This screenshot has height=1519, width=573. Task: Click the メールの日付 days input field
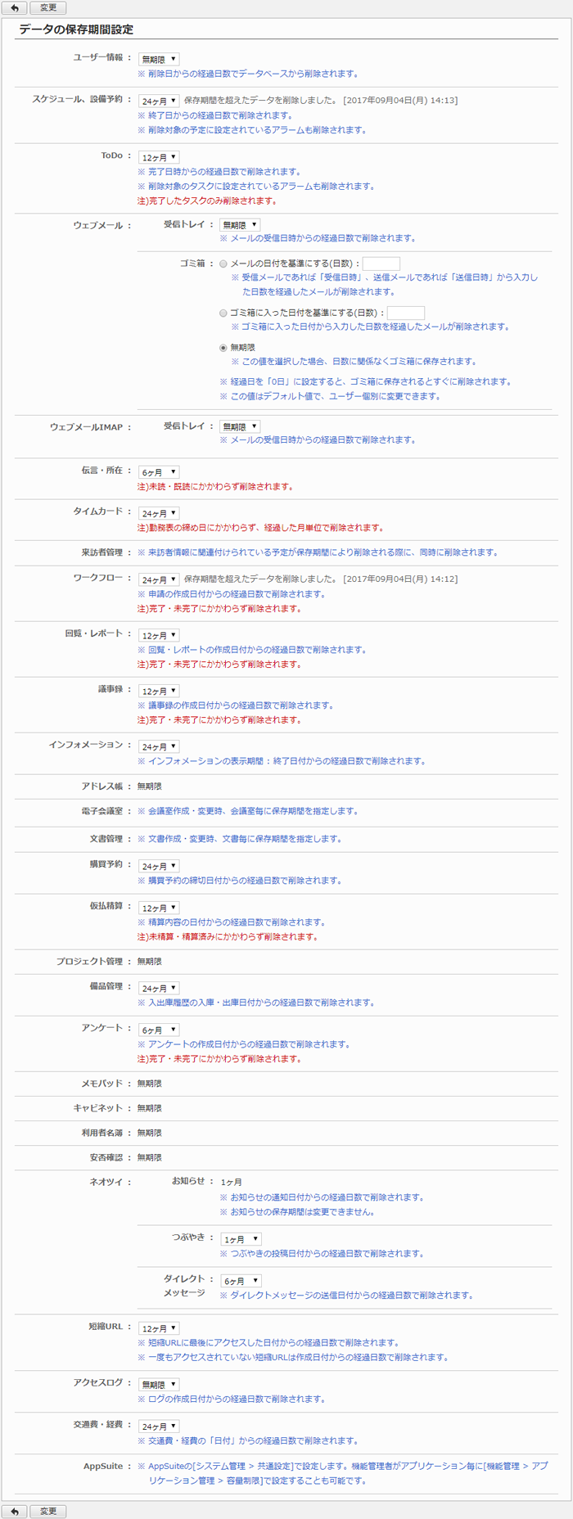tap(381, 264)
